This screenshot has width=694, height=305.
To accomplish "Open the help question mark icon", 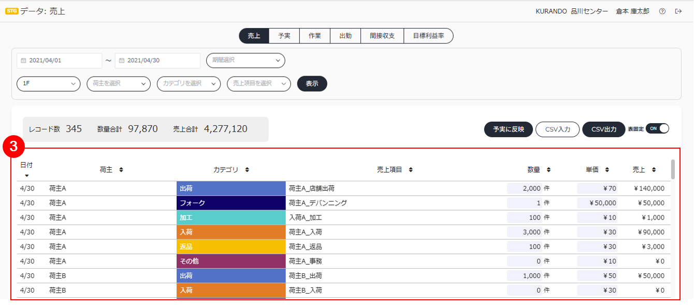I will [x=662, y=11].
